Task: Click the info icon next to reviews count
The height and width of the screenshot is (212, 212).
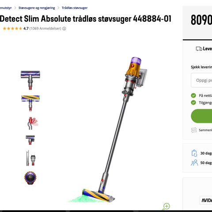Action: pos(64,29)
